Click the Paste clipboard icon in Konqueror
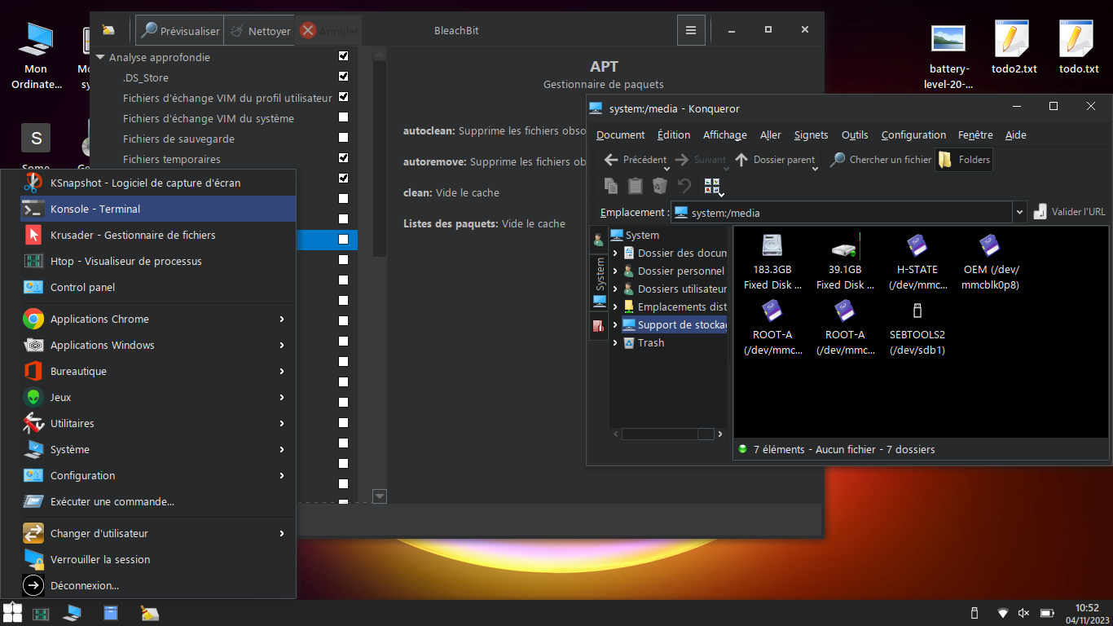This screenshot has width=1113, height=626. 636,186
